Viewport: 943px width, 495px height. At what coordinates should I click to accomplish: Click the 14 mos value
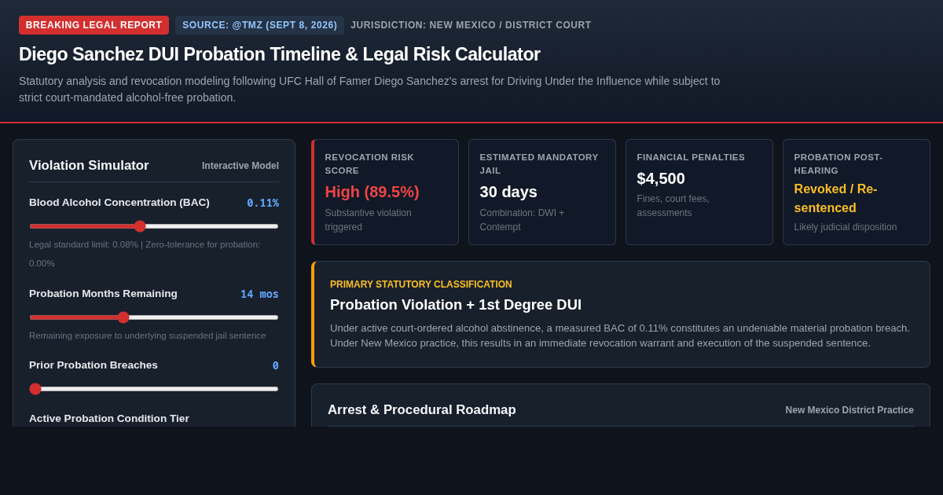259,294
